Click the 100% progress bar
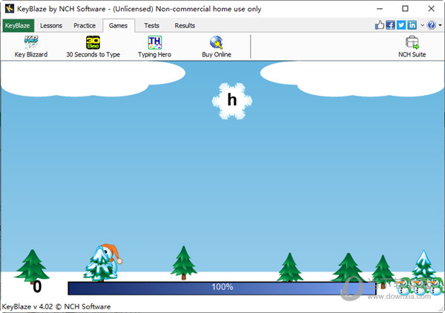 [222, 288]
